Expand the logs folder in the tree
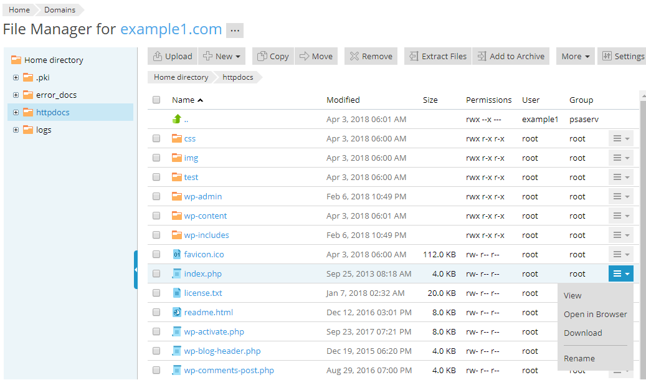The image size is (646, 380). tap(16, 130)
